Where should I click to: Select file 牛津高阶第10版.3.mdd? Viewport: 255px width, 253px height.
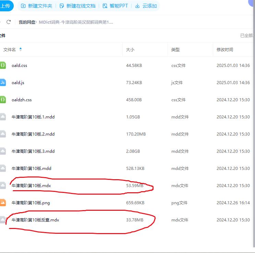coord(33,151)
